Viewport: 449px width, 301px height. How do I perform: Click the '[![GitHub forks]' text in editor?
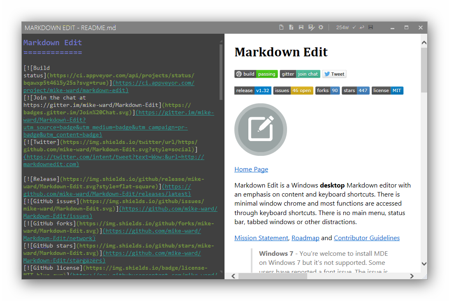click(50, 223)
